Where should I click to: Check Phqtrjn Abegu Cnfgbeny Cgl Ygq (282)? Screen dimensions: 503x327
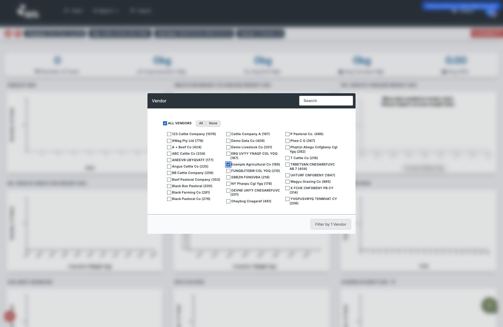coord(288,147)
